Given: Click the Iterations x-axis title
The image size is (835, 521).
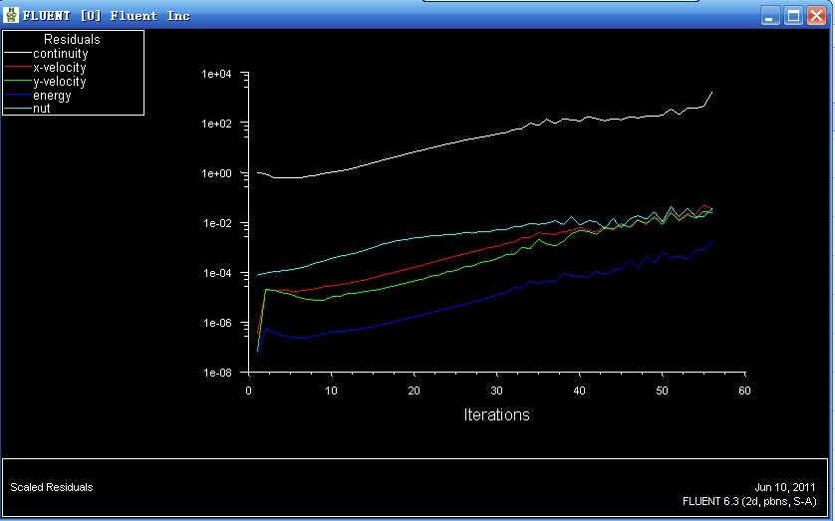Looking at the screenshot, I should tap(496, 414).
